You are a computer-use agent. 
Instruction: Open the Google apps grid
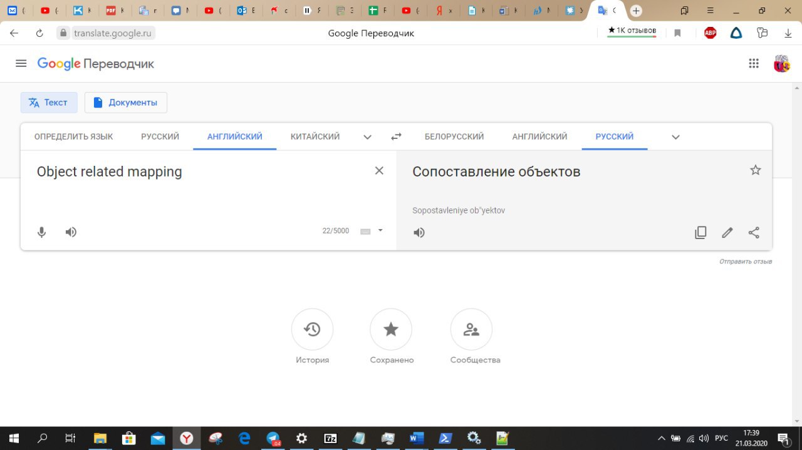pos(754,63)
